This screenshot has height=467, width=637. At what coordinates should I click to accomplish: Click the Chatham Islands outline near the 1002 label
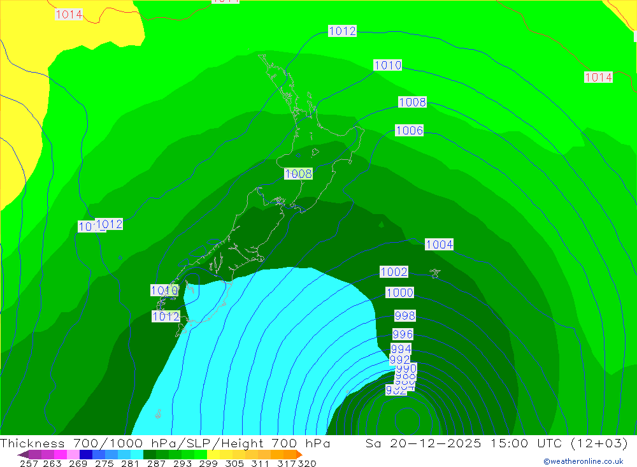click(x=435, y=273)
